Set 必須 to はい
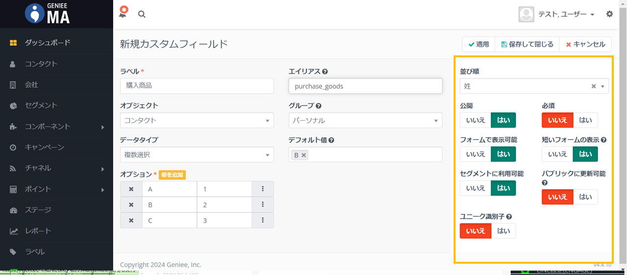Image resolution: width=627 pixels, height=275 pixels. (x=585, y=120)
